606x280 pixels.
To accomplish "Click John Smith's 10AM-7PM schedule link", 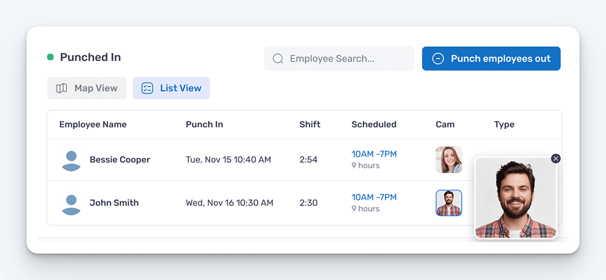I will point(374,197).
